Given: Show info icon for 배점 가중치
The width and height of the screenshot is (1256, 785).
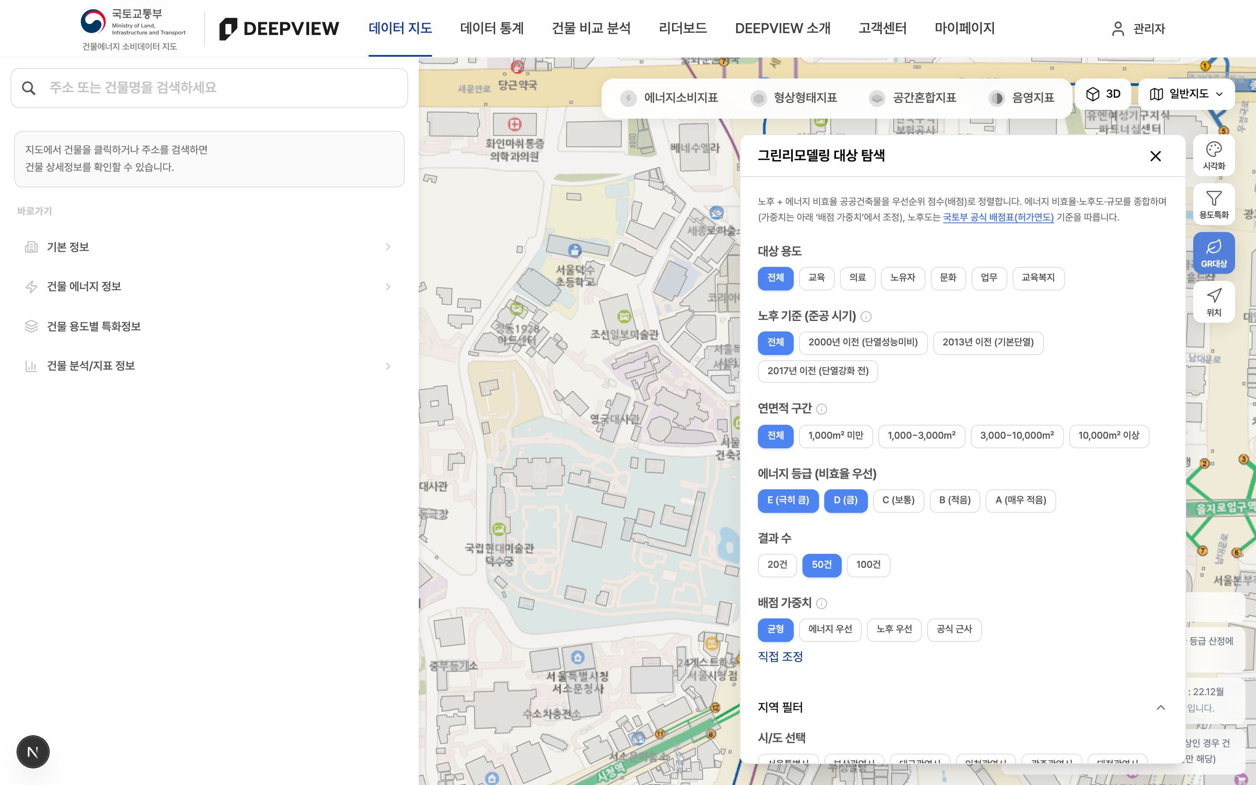Looking at the screenshot, I should point(821,603).
